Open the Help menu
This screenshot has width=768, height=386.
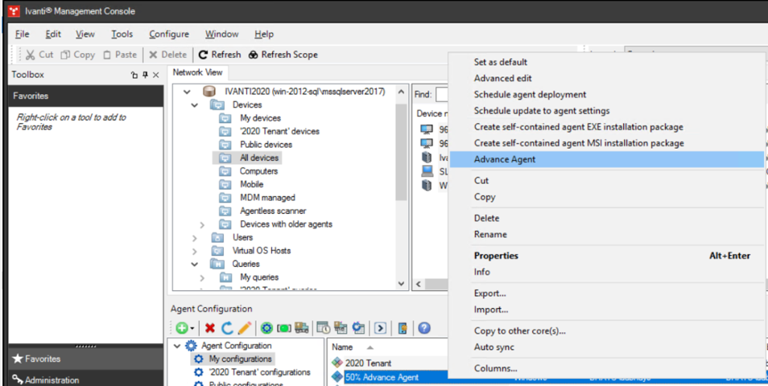point(264,35)
